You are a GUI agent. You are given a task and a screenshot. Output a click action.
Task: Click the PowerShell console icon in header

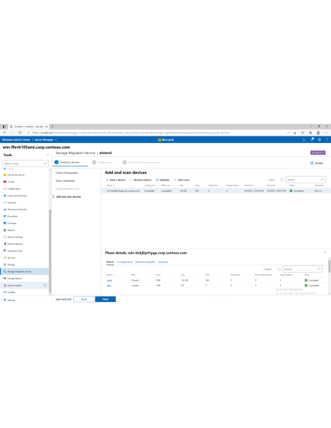pyautogui.click(x=305, y=139)
